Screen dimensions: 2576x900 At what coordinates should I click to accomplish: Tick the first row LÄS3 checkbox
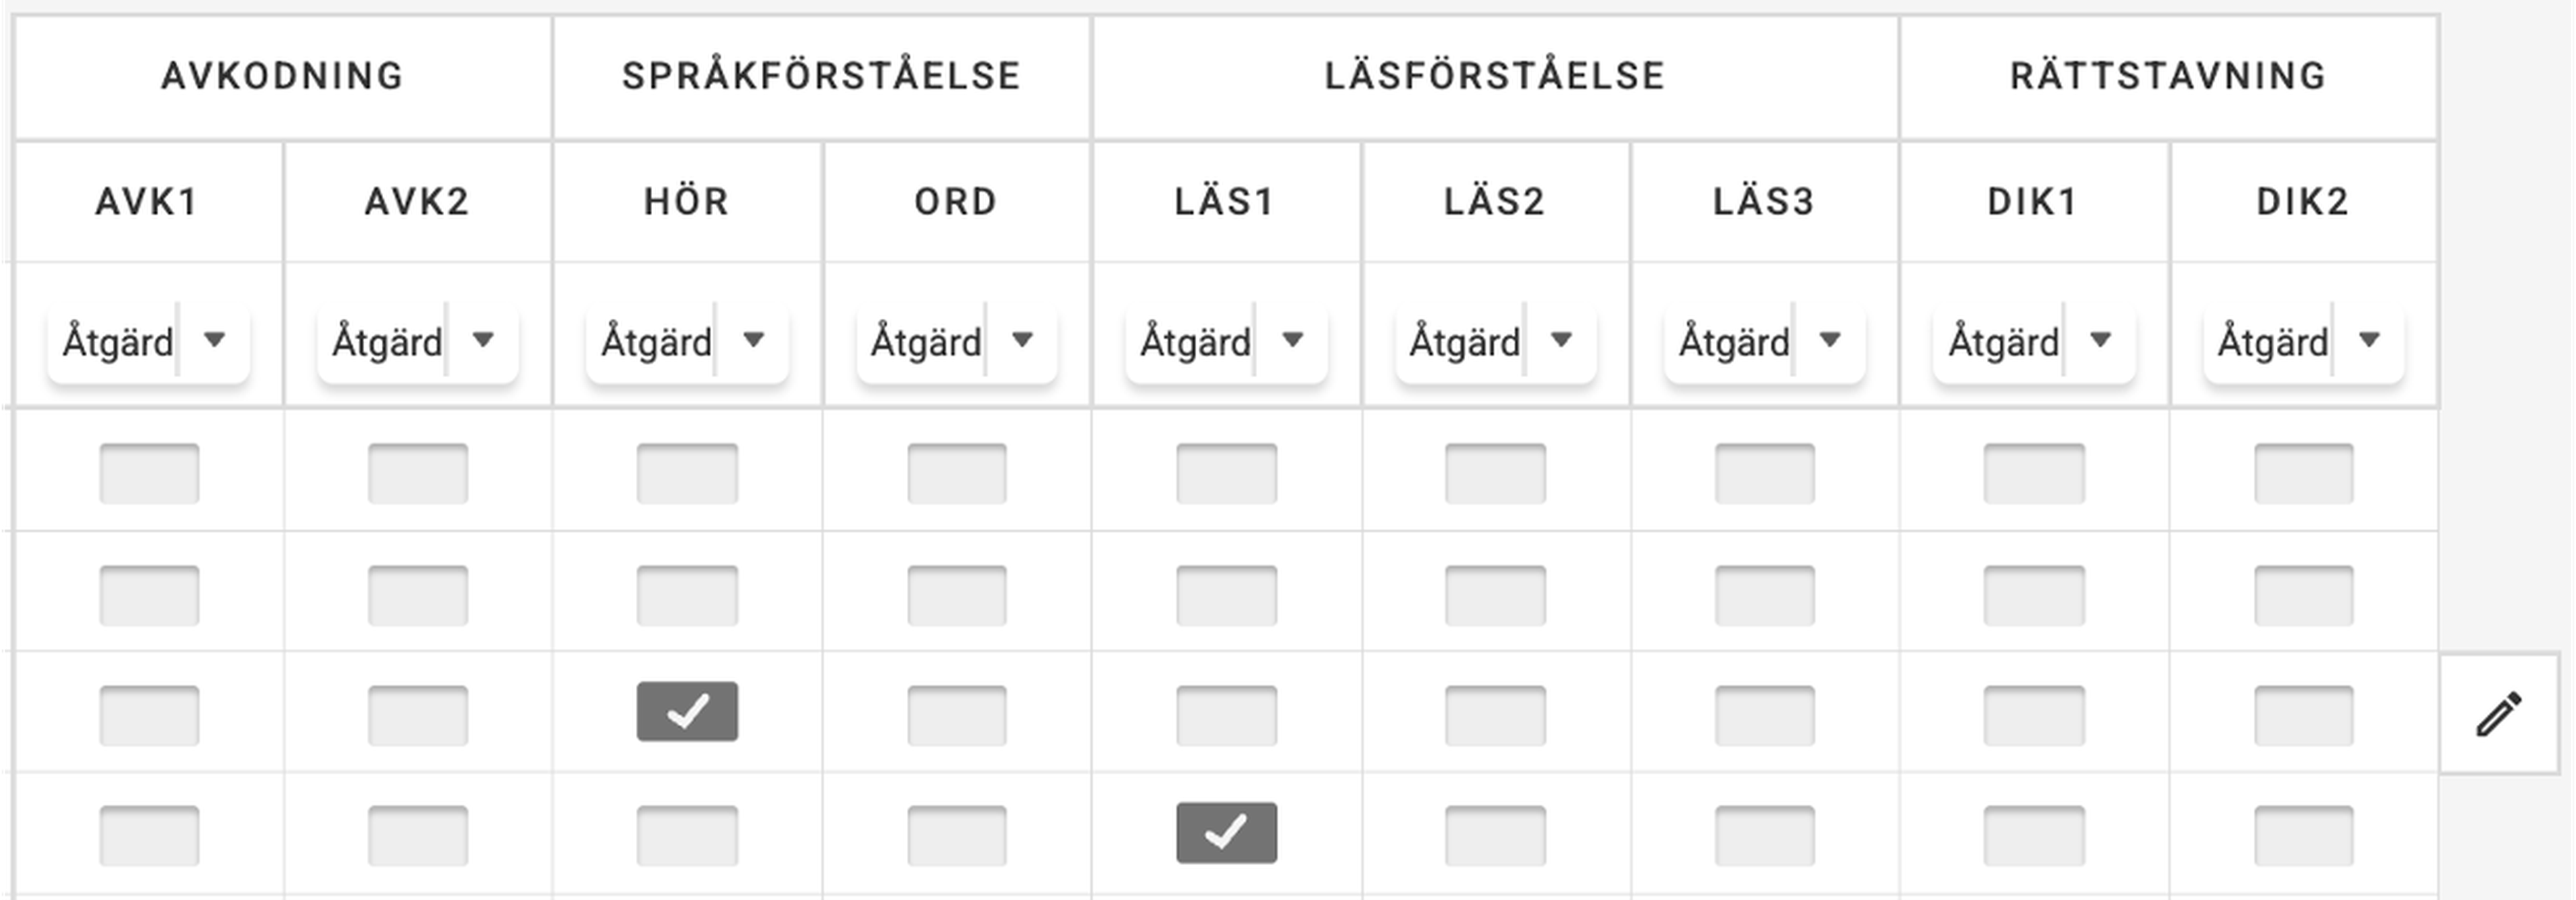[x=1764, y=473]
